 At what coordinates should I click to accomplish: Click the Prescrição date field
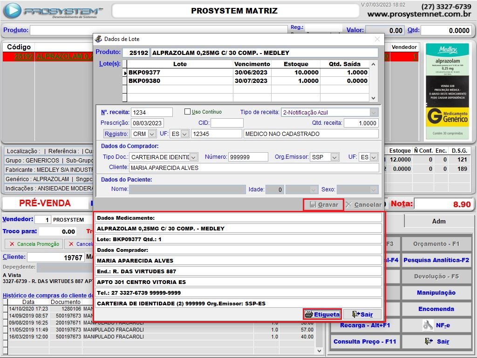point(148,123)
